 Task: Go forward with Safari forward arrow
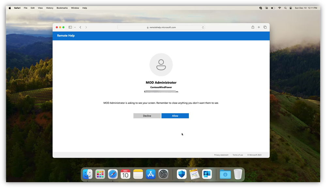86,27
